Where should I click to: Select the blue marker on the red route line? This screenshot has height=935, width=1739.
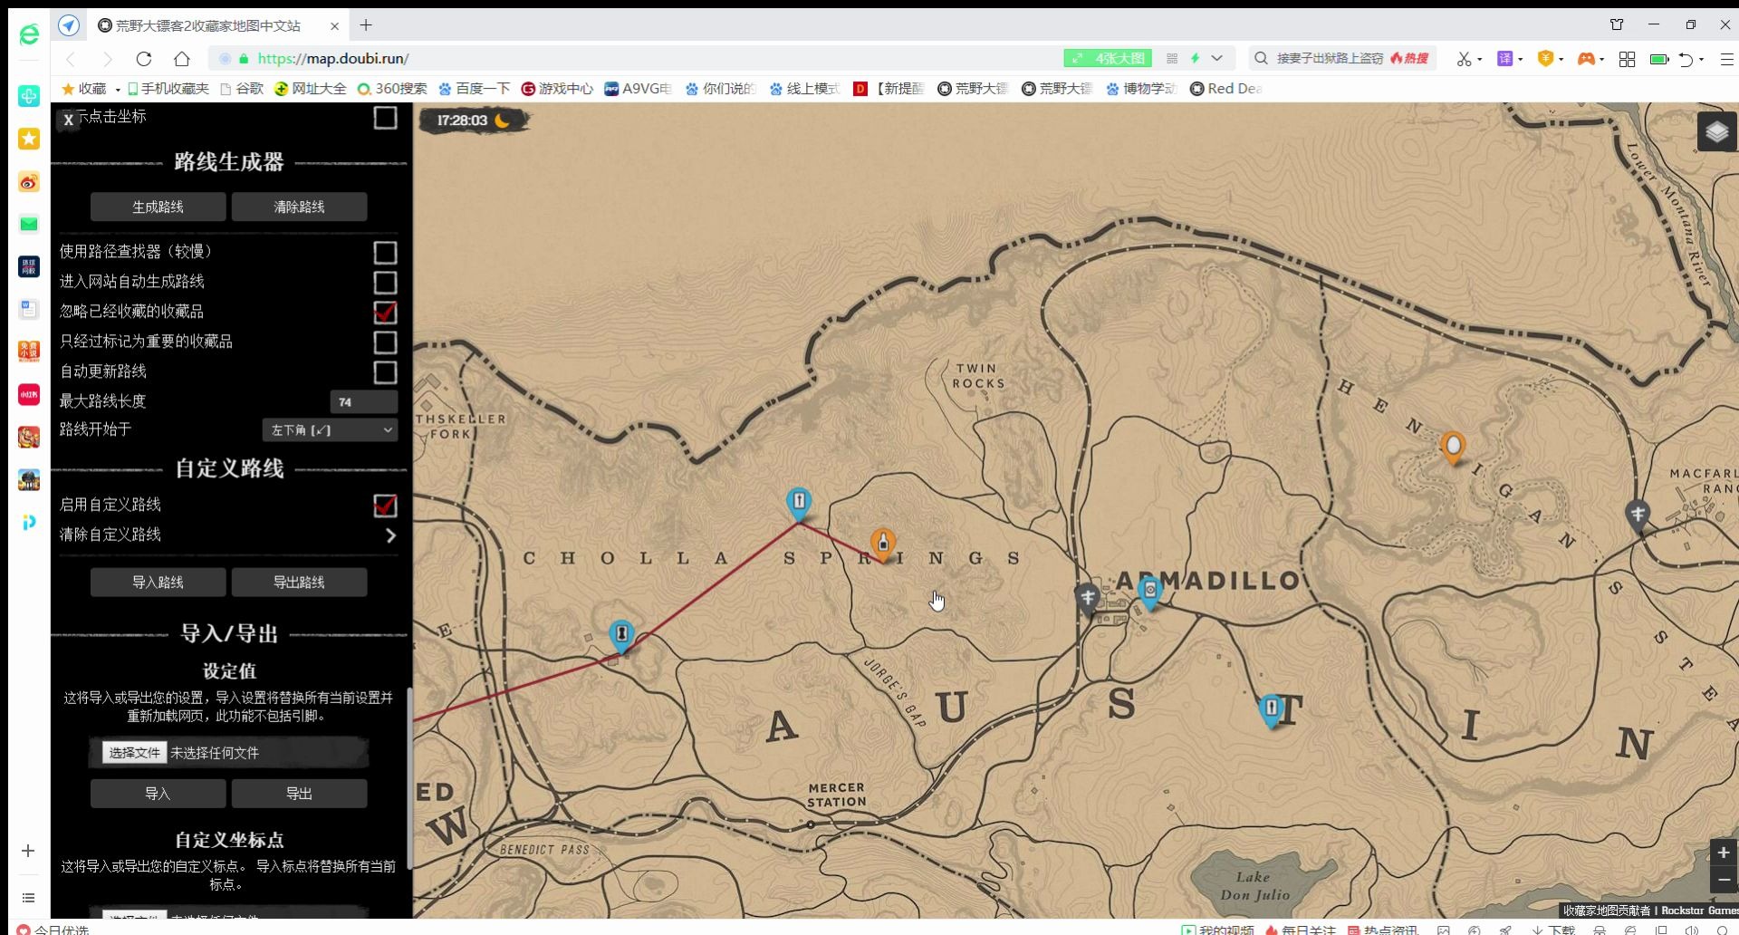(621, 635)
